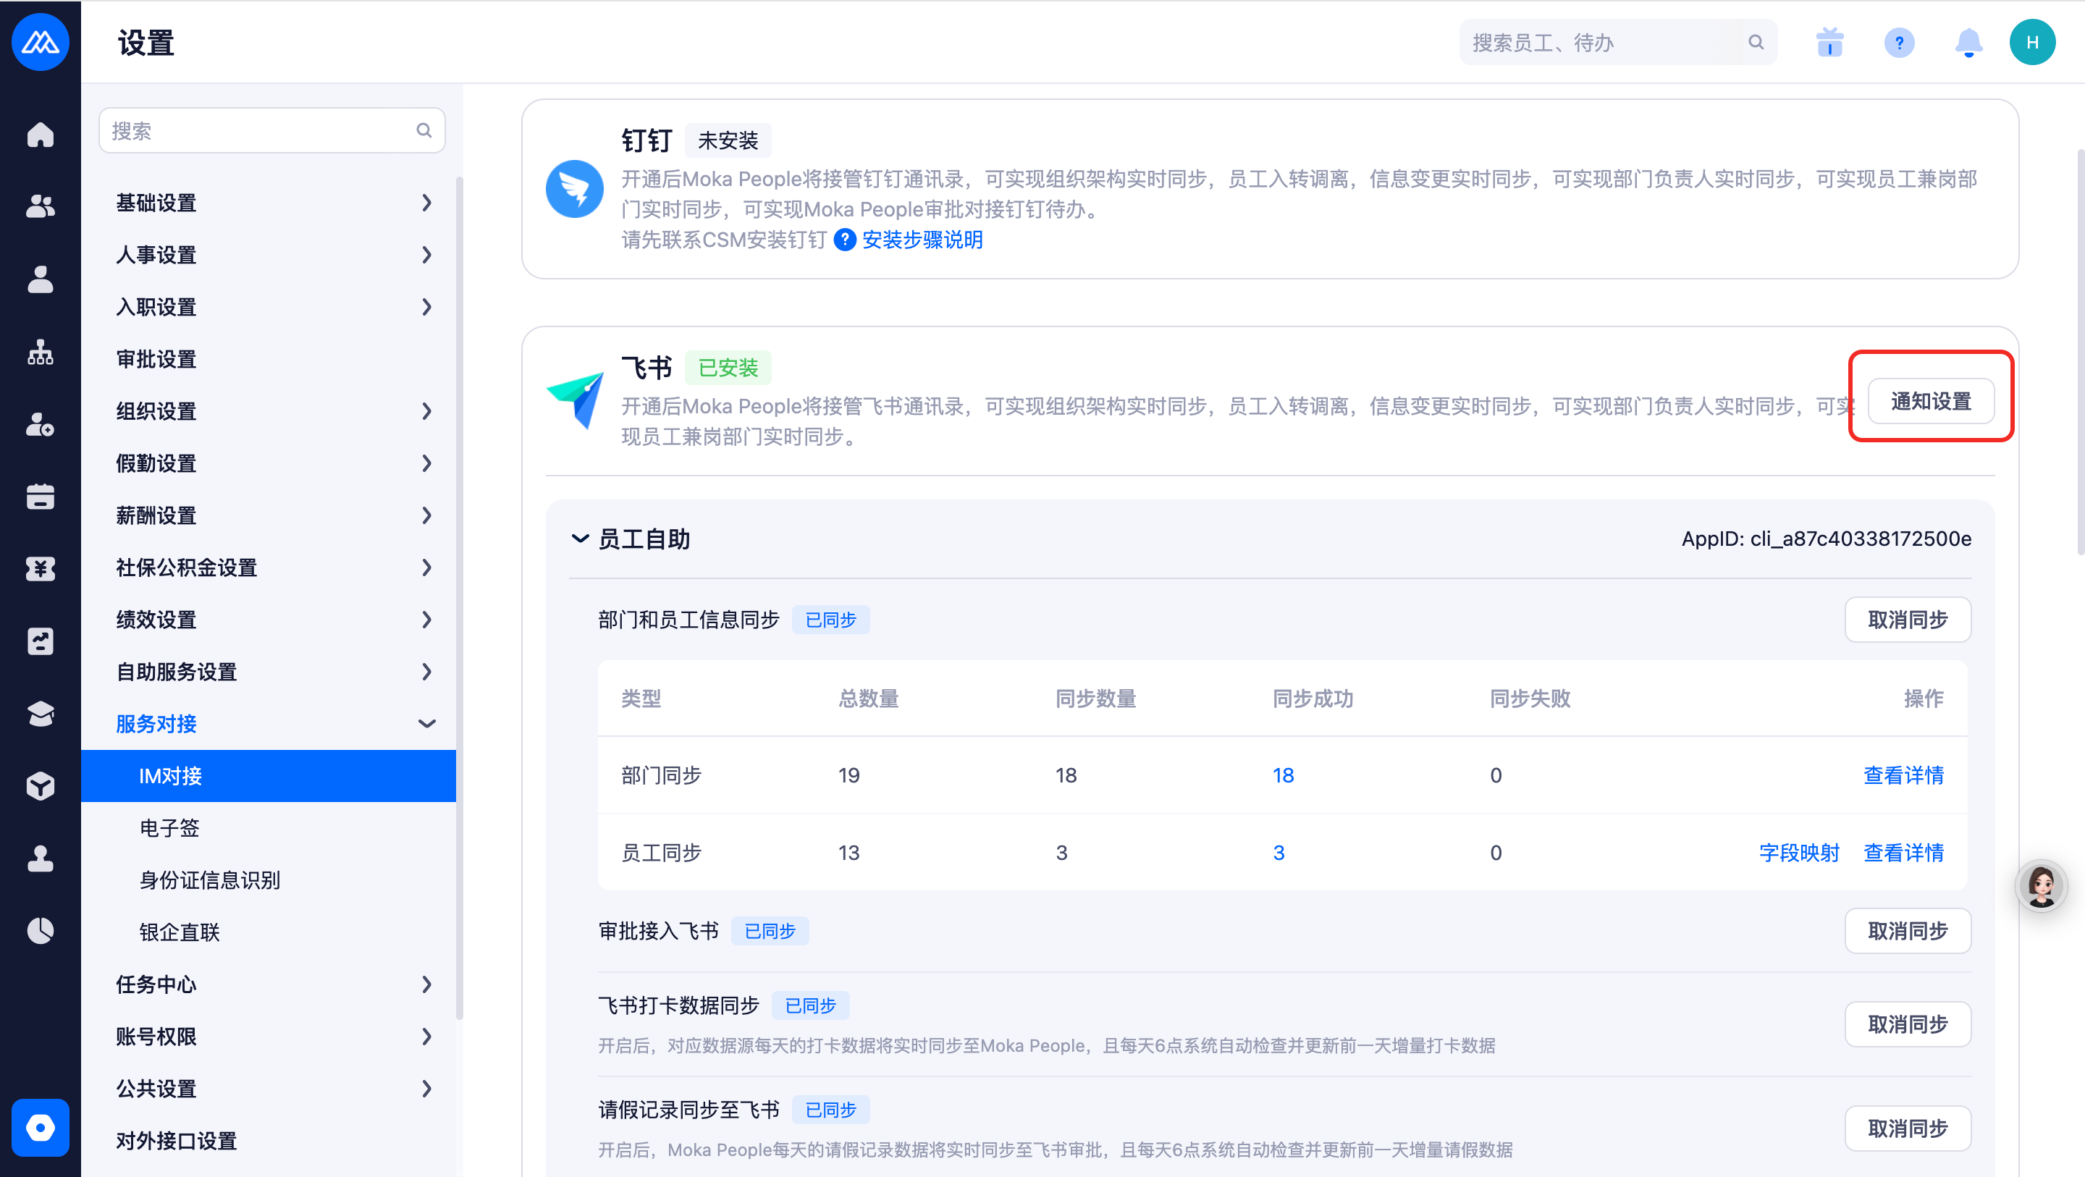Select 电子签 submenu item
Image resolution: width=2085 pixels, height=1177 pixels.
tap(169, 827)
